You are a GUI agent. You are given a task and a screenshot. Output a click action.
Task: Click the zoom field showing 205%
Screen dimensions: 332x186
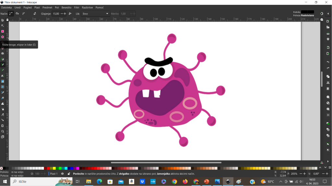tap(294, 174)
